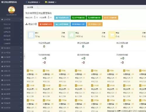Click the green 业户快捷查询 button
This screenshot has width=146, height=112.
pyautogui.click(x=78, y=17)
